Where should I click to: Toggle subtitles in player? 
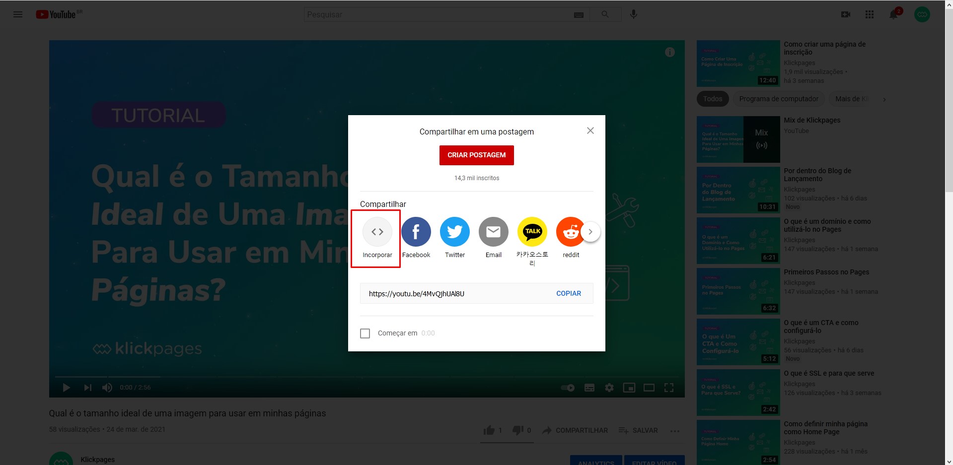click(589, 388)
